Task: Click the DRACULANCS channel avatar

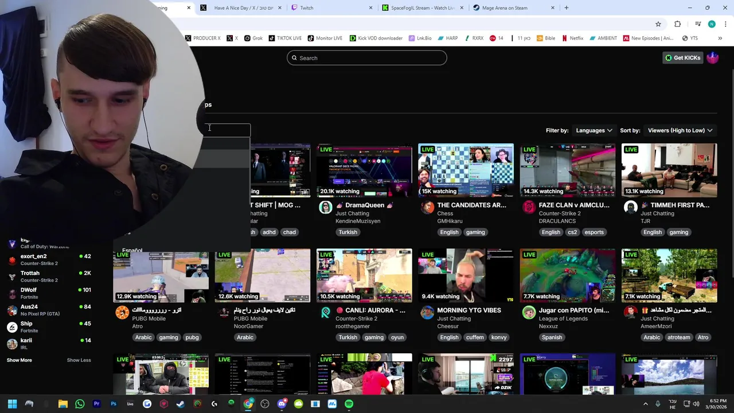Action: 529,208
